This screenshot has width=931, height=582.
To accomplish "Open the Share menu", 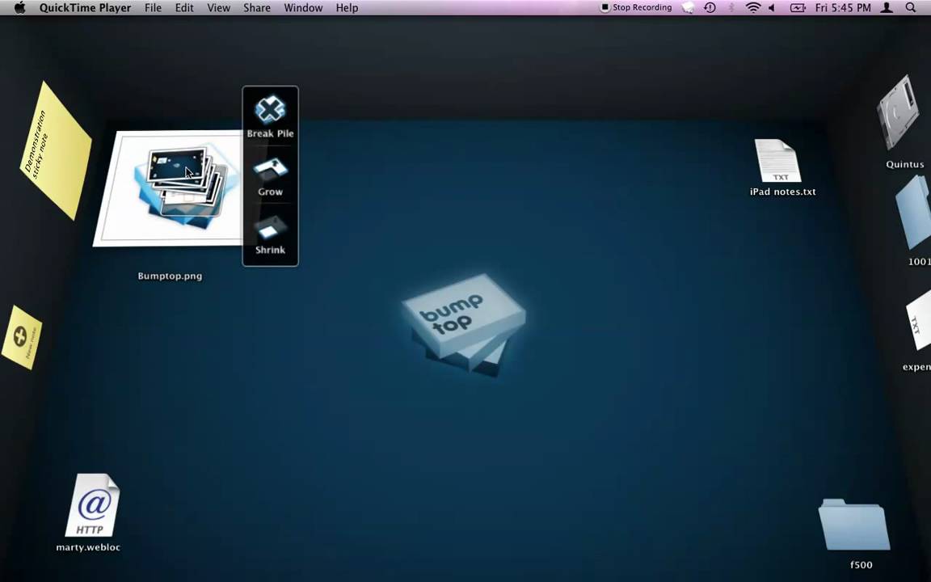I will click(x=256, y=8).
